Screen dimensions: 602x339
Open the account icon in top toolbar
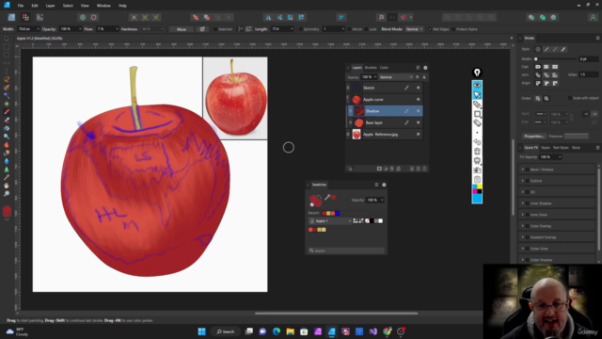coord(593,17)
